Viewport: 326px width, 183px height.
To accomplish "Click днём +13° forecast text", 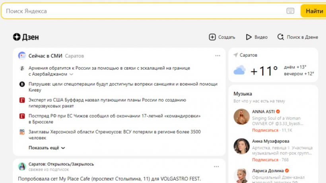I will [x=295, y=67].
